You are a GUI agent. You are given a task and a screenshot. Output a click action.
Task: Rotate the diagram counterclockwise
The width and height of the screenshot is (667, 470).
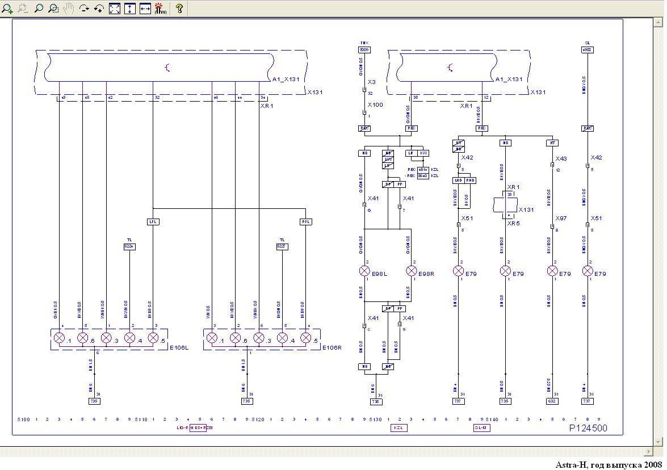(99, 9)
